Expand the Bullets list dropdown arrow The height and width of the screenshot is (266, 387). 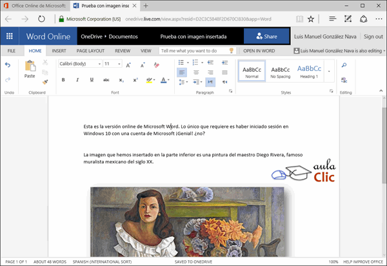tap(188, 63)
